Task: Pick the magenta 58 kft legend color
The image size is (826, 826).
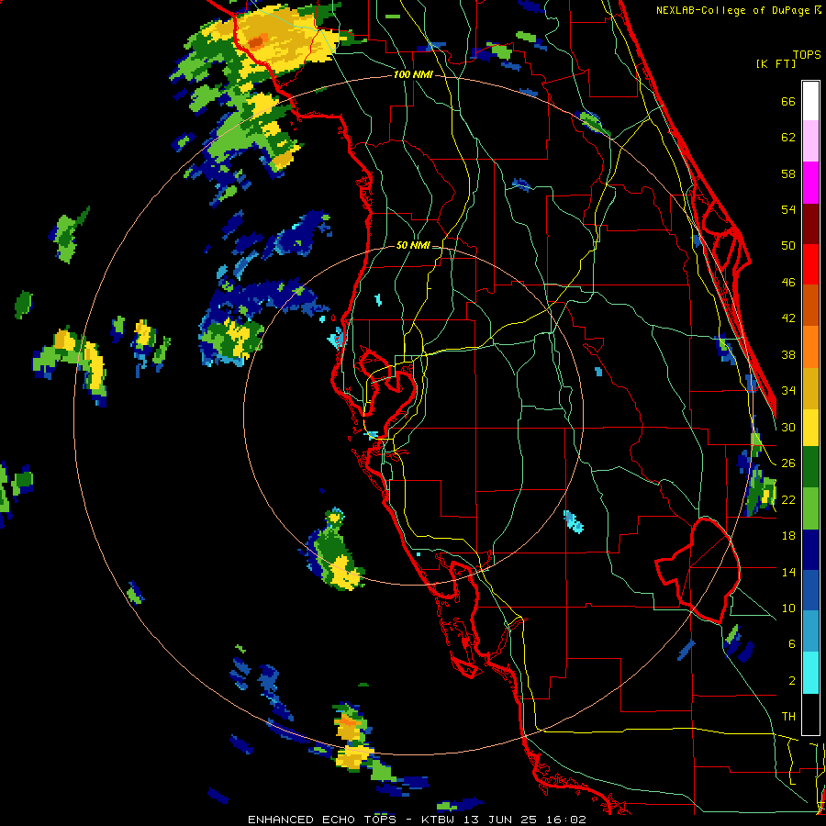Action: pos(810,183)
